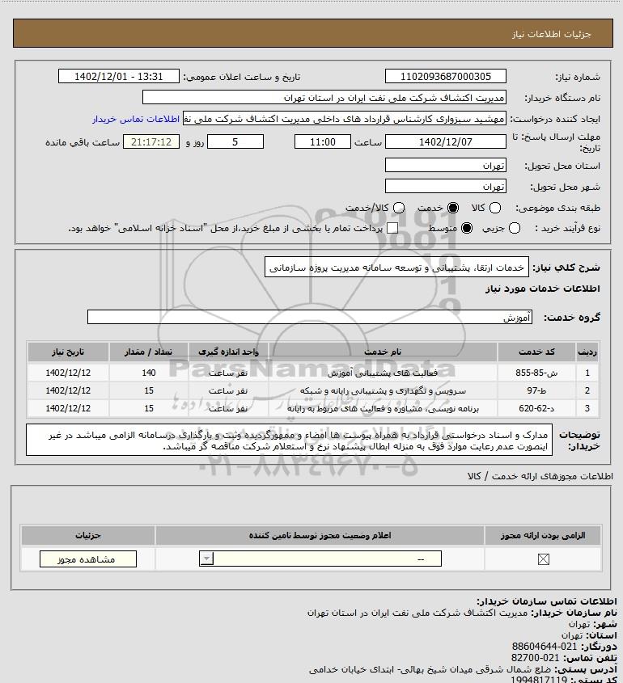Click the remaining days field showing 5
Viewport: 623px width, 683px height.
[x=235, y=141]
